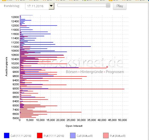Click the y-axis label '8000'
The height and width of the screenshot is (140, 149).
(16, 105)
